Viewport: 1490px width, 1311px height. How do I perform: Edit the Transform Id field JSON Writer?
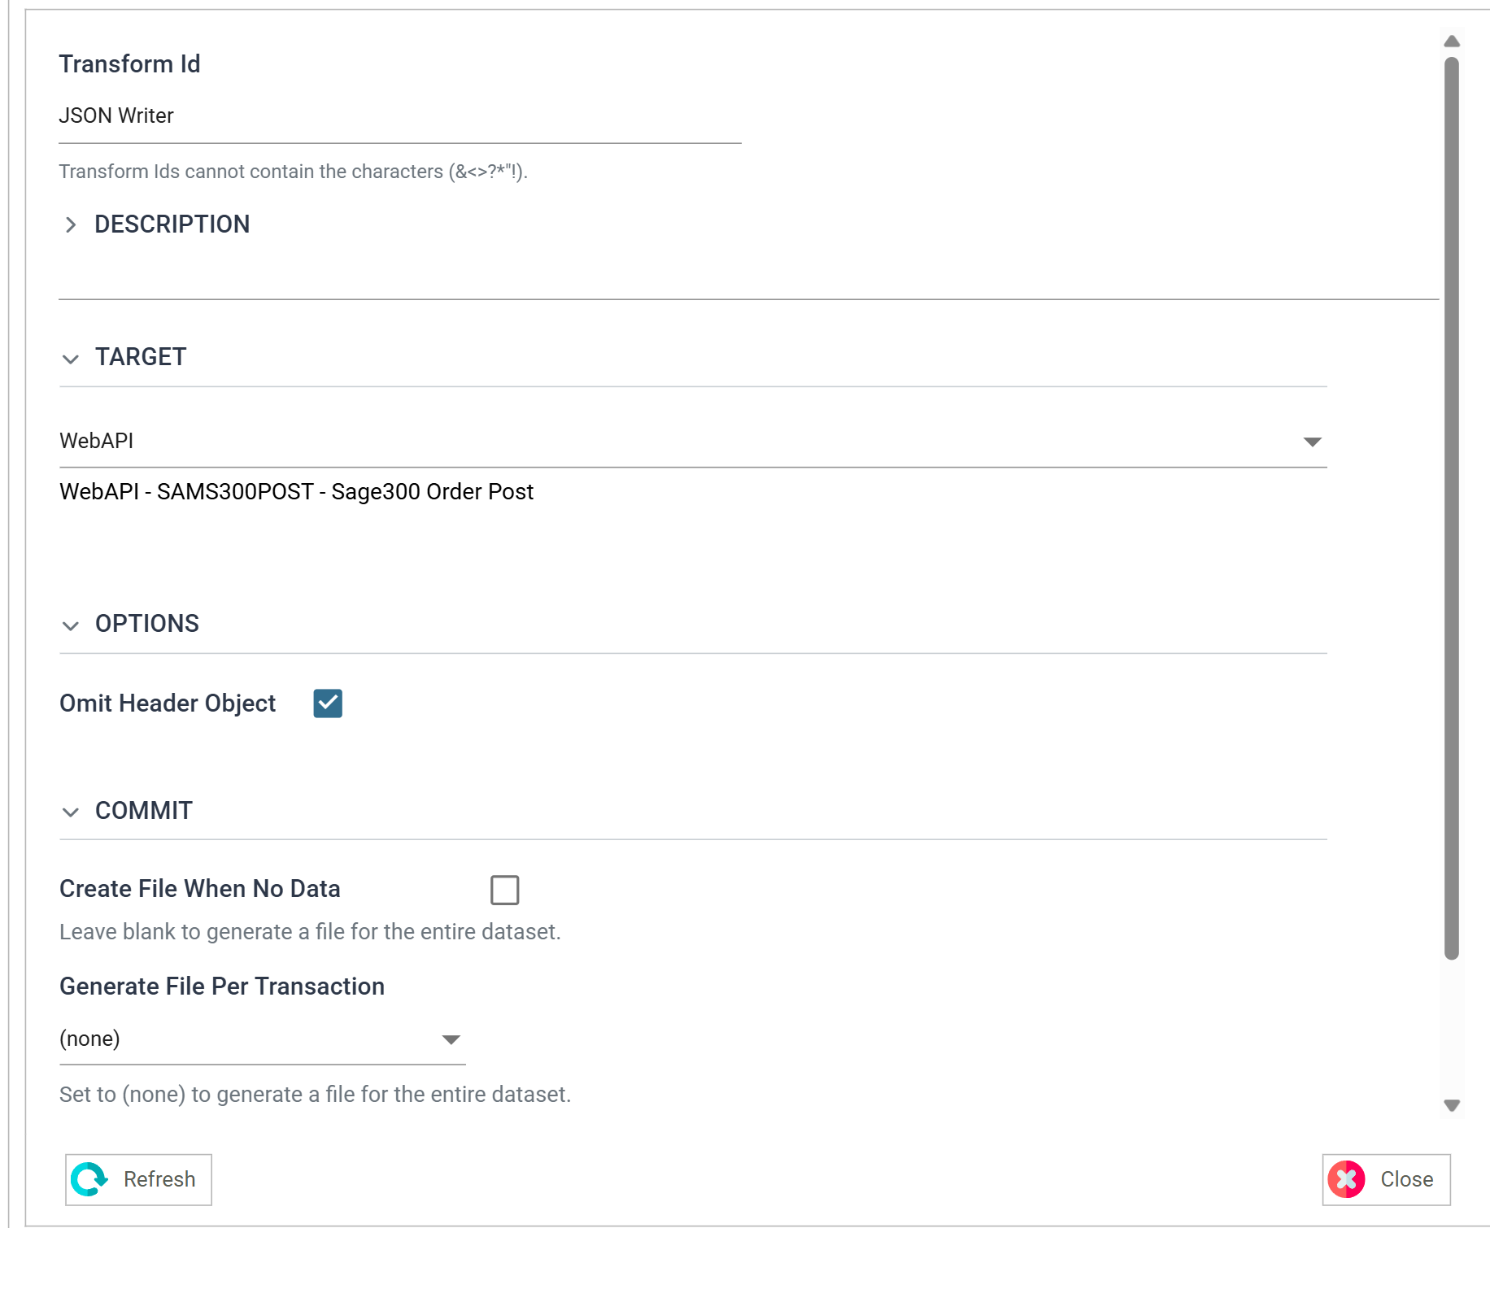(399, 116)
